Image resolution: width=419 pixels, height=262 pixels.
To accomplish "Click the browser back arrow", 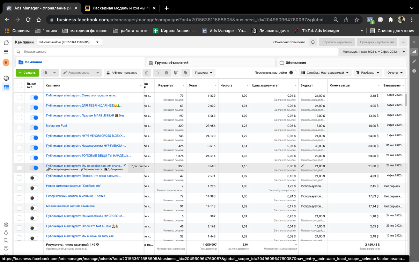I will click(x=7, y=20).
